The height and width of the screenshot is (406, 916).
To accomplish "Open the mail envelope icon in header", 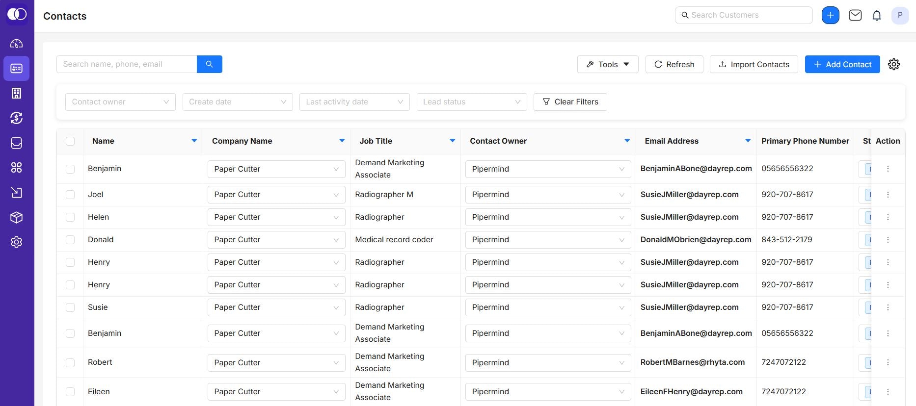I will coord(855,15).
